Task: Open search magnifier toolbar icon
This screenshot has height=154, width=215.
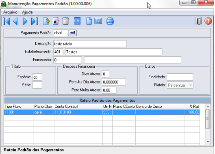Action: pyautogui.click(x=98, y=21)
